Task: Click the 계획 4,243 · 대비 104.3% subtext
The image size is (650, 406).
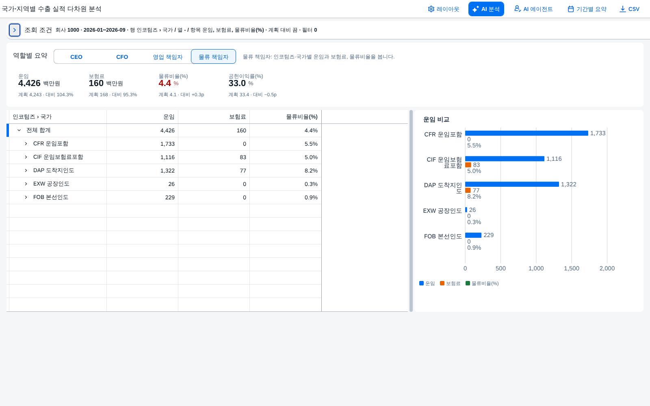Action: (46, 95)
